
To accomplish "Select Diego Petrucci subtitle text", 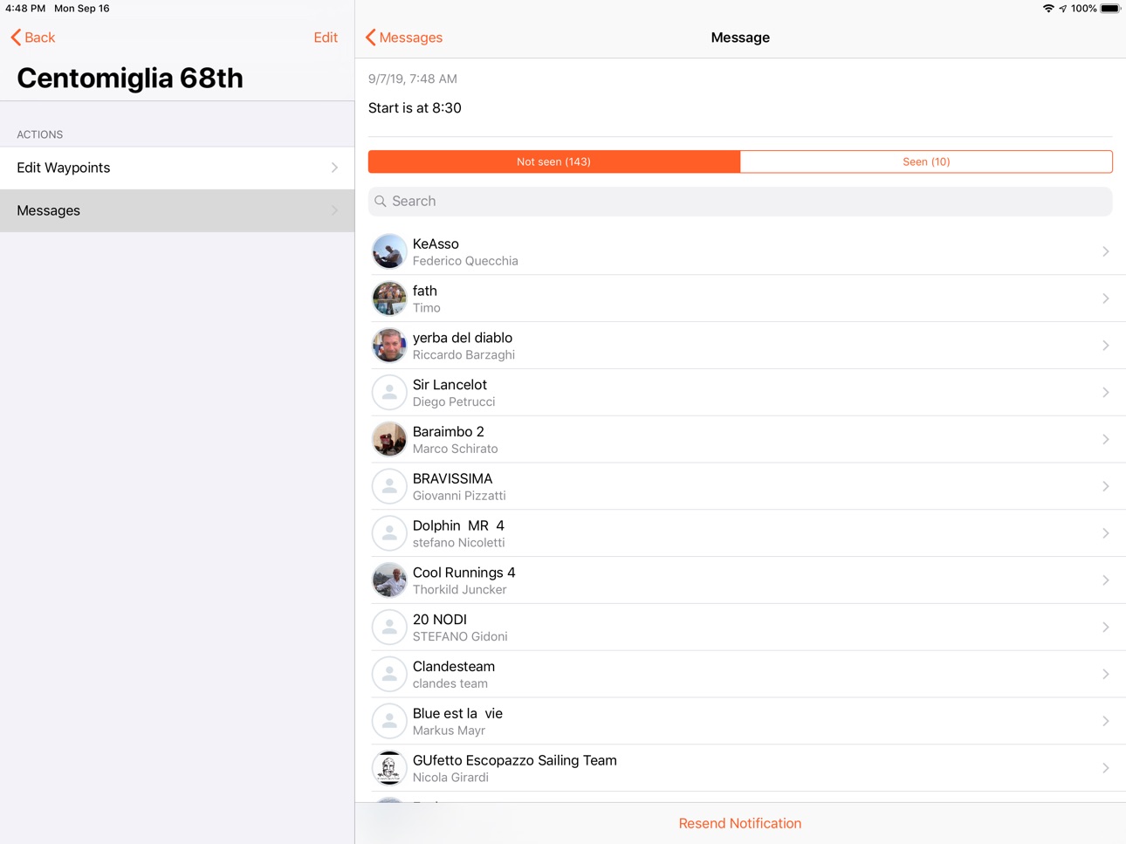I will pyautogui.click(x=454, y=402).
